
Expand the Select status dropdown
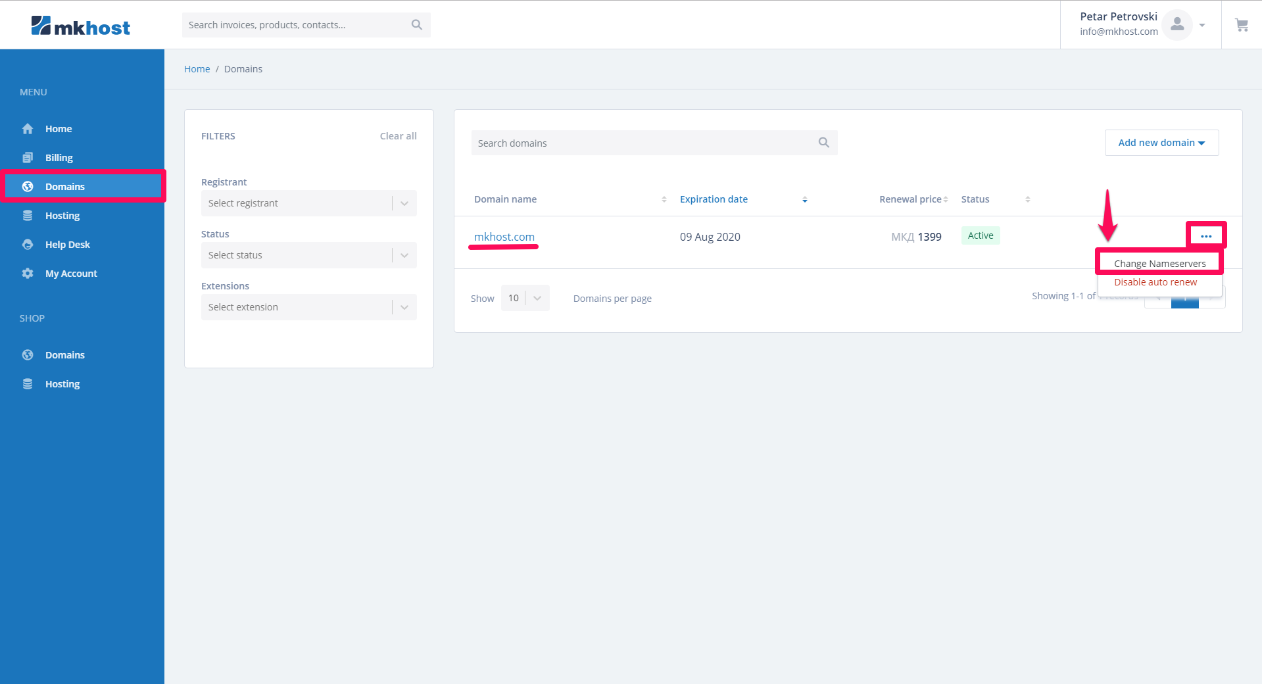[308, 255]
